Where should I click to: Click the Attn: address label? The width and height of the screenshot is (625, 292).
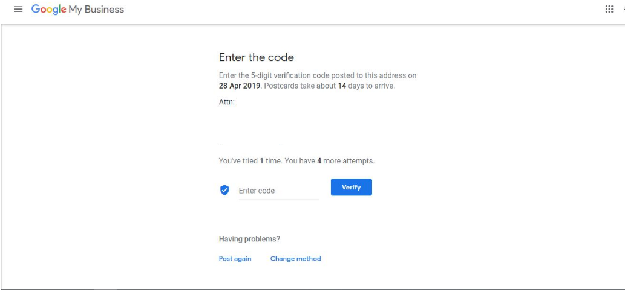click(x=227, y=102)
